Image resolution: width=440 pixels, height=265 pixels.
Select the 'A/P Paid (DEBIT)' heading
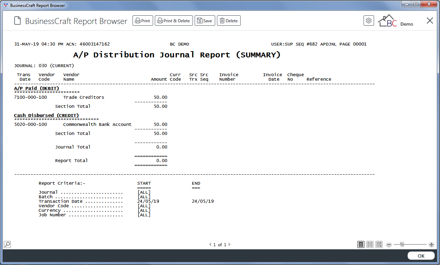click(x=37, y=88)
